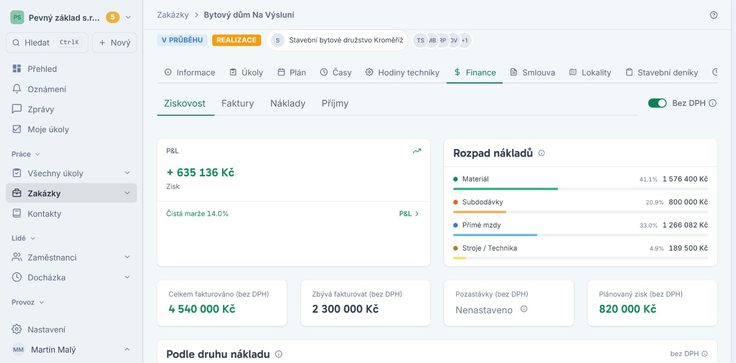Click the Hledat search field
Viewport: 736px width, 363px height.
(x=47, y=43)
